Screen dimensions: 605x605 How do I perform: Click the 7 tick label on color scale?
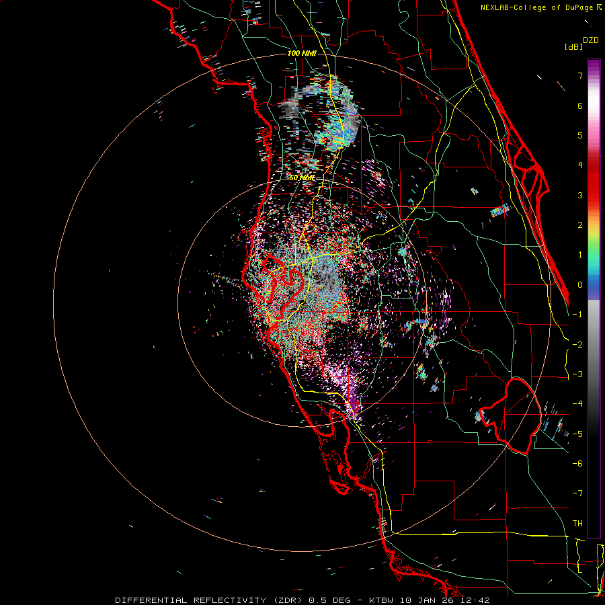pos(580,75)
